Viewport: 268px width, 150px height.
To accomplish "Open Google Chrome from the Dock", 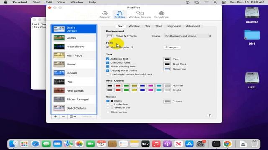I will point(227,144).
